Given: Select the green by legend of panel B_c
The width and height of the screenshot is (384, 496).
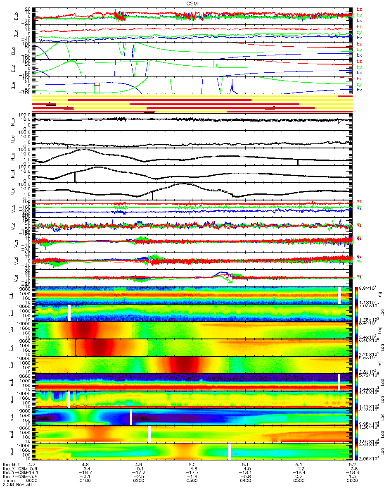Looking at the screenshot, I should click(359, 32).
